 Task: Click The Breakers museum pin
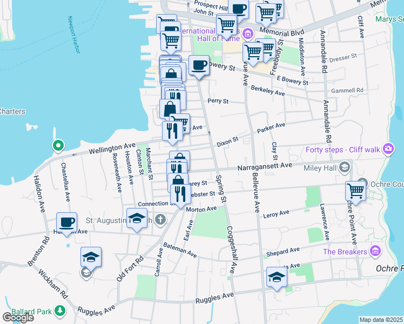(375, 251)
